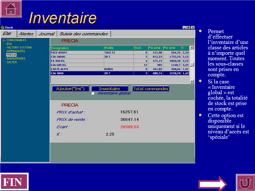
Task: Select CONSOMABLES in the tree
Action: (17, 40)
